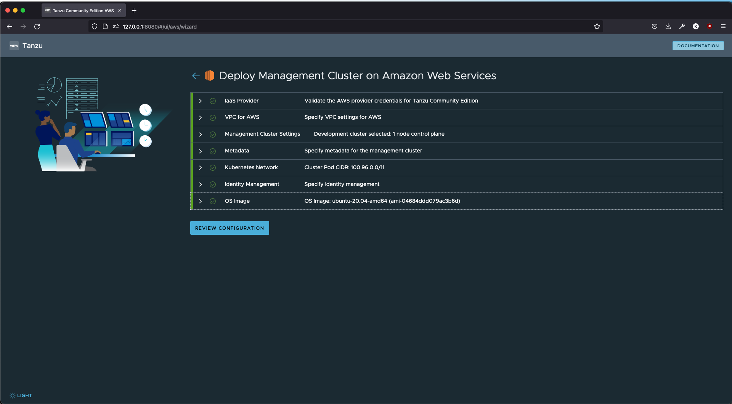The height and width of the screenshot is (404, 732).
Task: Click the Review Configuration button
Action: pyautogui.click(x=230, y=228)
